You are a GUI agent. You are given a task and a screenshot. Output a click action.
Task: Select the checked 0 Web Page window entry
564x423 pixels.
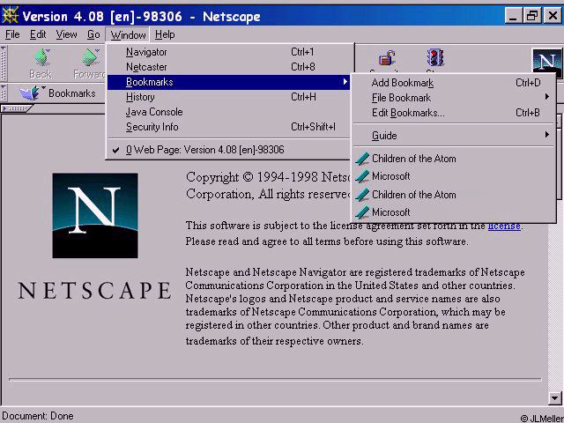[229, 150]
